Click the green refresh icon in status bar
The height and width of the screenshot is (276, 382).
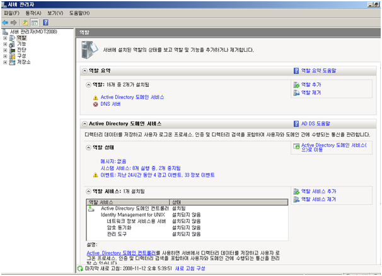click(x=80, y=268)
